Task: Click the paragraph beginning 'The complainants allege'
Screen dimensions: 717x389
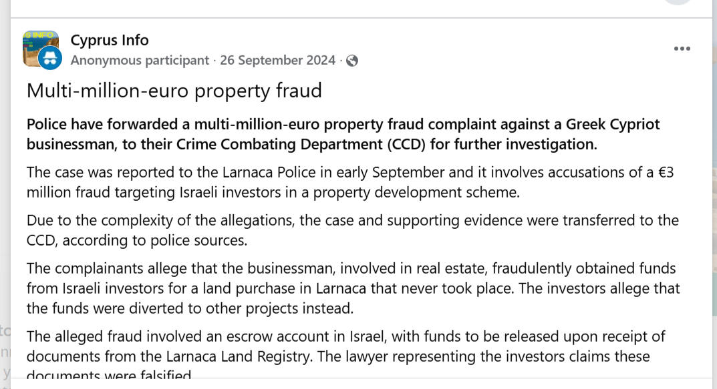Action: tap(353, 288)
